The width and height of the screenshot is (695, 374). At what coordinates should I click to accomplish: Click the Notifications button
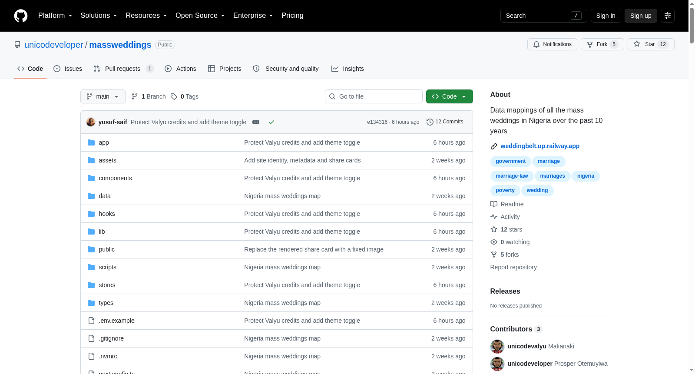tap(552, 44)
